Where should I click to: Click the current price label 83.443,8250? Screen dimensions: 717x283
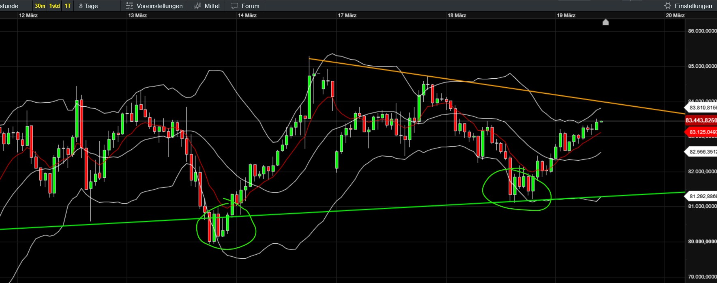tap(701, 121)
